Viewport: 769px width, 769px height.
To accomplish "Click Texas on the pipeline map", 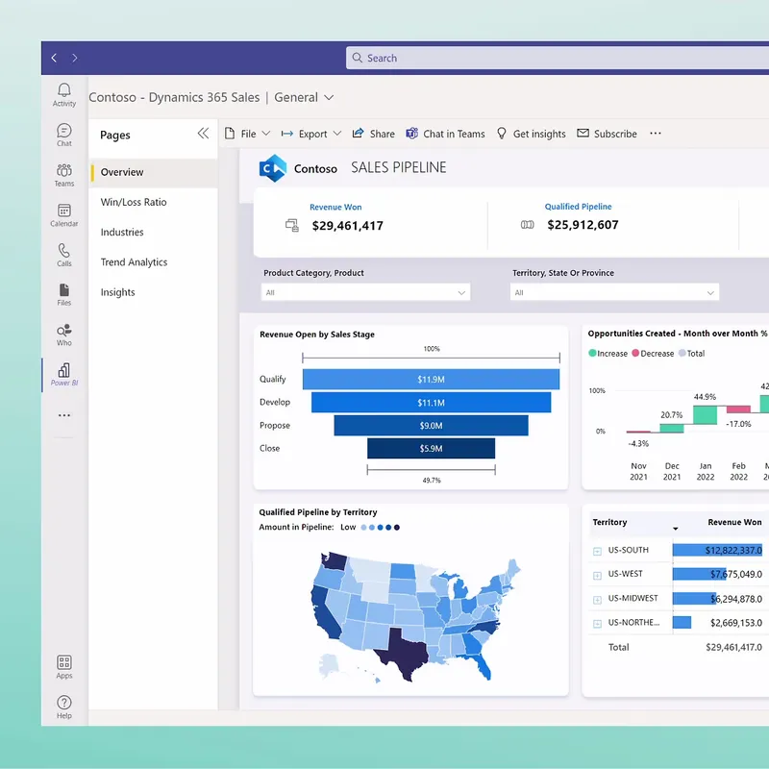I will [x=405, y=654].
